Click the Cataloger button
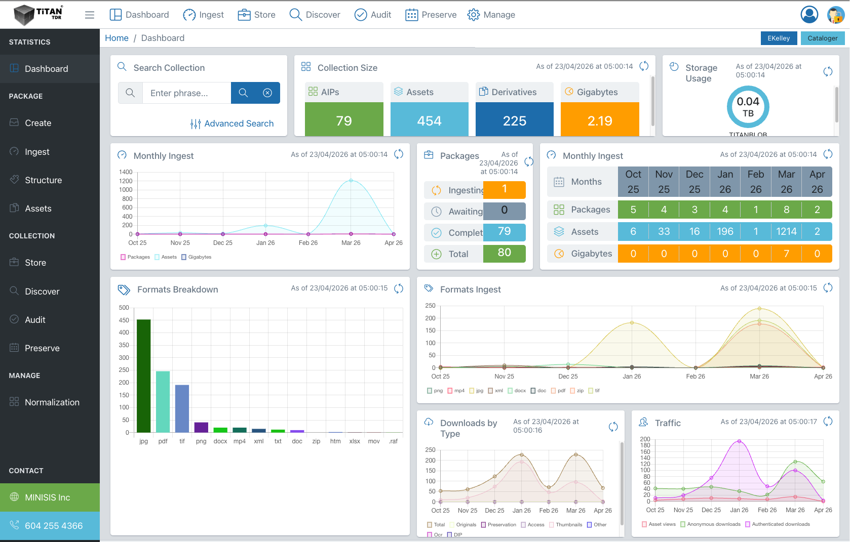 823,38
